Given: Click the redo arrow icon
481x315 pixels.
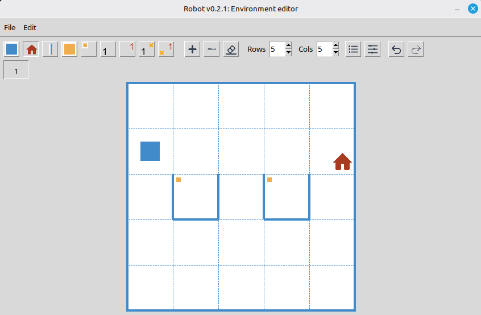Looking at the screenshot, I should point(416,49).
